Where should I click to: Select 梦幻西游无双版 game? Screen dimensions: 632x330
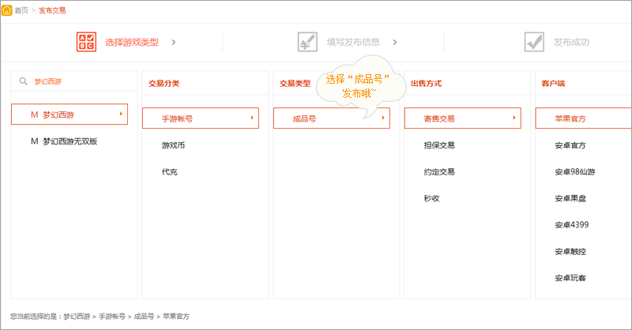(x=73, y=141)
